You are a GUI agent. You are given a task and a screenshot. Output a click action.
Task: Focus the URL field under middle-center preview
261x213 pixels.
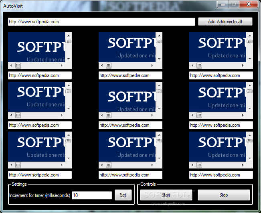130,125
